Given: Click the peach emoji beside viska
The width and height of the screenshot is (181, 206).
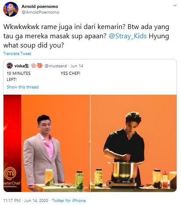Looking at the screenshot, I should tap(40, 66).
